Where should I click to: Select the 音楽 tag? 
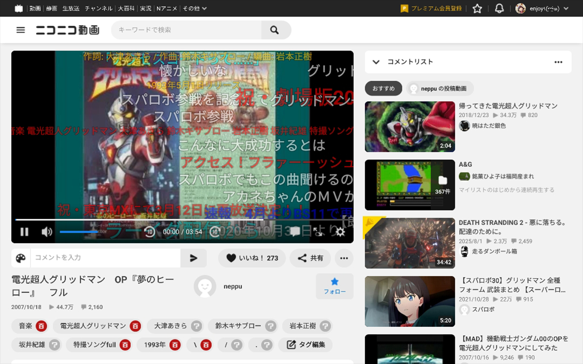pyautogui.click(x=26, y=326)
